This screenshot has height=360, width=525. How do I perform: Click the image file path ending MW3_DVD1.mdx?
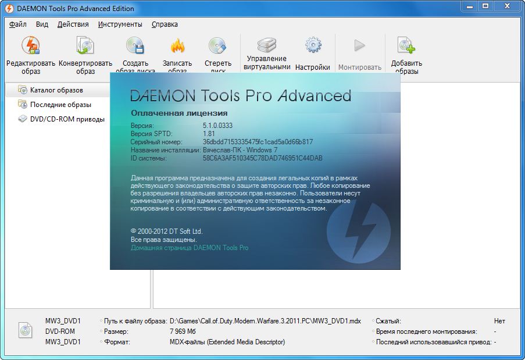(265, 321)
